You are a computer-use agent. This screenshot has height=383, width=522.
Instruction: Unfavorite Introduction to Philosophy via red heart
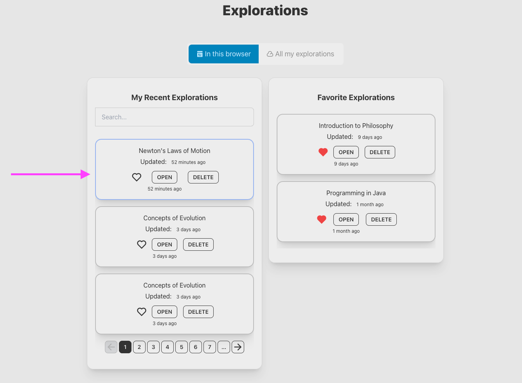(323, 152)
